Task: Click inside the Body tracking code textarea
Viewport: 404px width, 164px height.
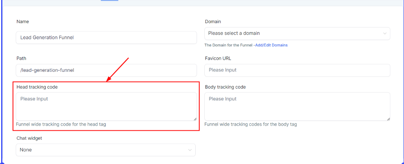Action: [297, 106]
